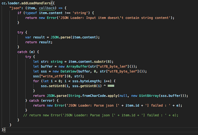Click the grey redacted block after the caret

tap(110, 86)
